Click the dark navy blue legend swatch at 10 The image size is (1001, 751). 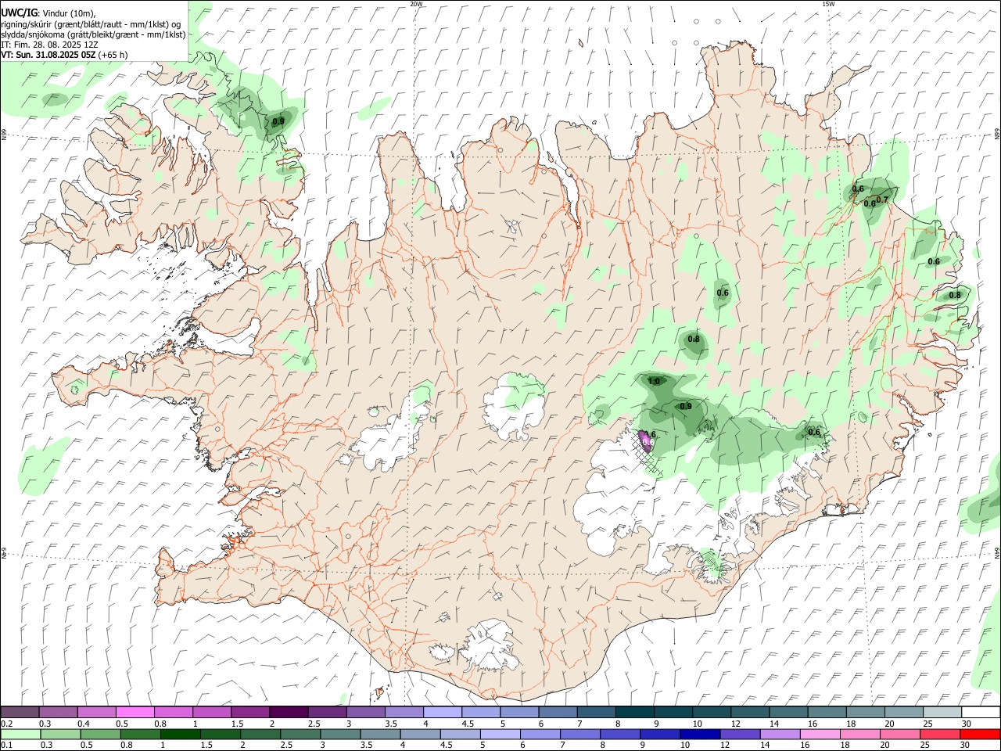point(698,734)
